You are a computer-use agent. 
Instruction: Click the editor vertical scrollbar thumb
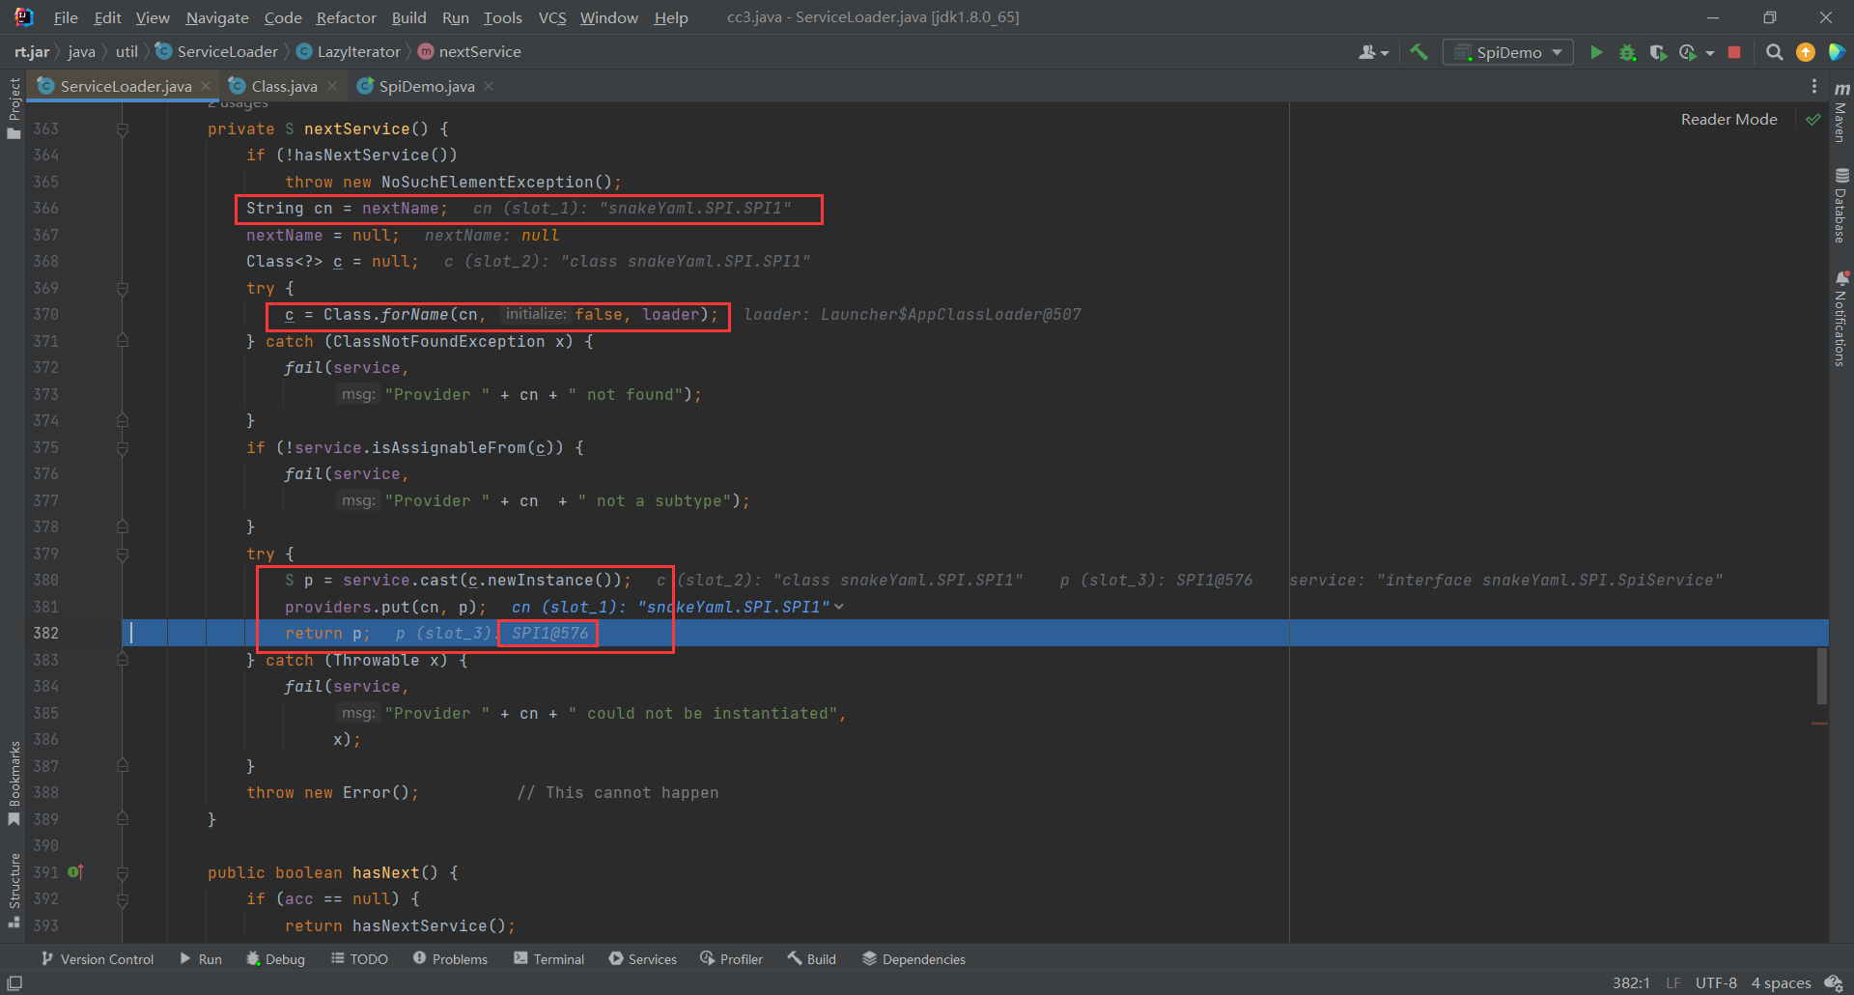point(1821,676)
